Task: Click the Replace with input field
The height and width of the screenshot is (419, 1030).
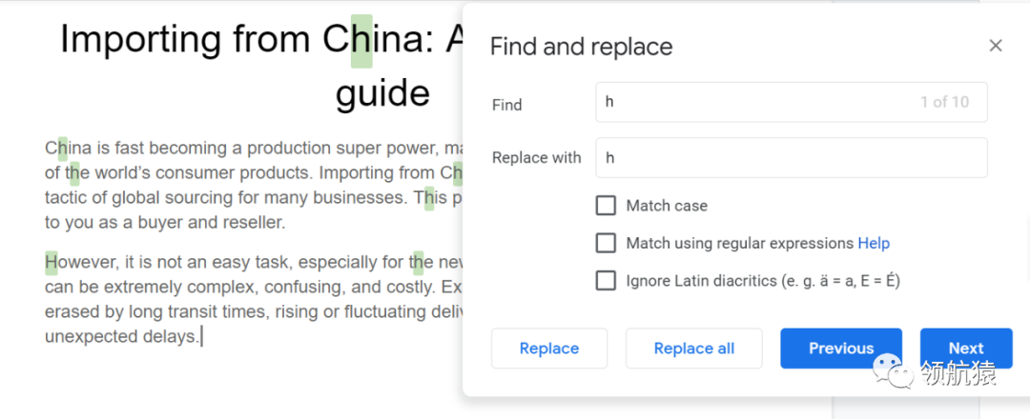Action: 791,158
